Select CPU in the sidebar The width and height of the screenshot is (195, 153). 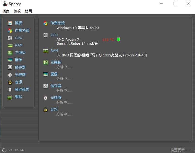(x=19, y=38)
